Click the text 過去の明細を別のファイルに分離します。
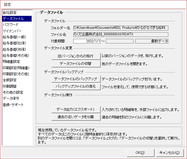Viewport: 187px width, 159px height. pos(132,117)
